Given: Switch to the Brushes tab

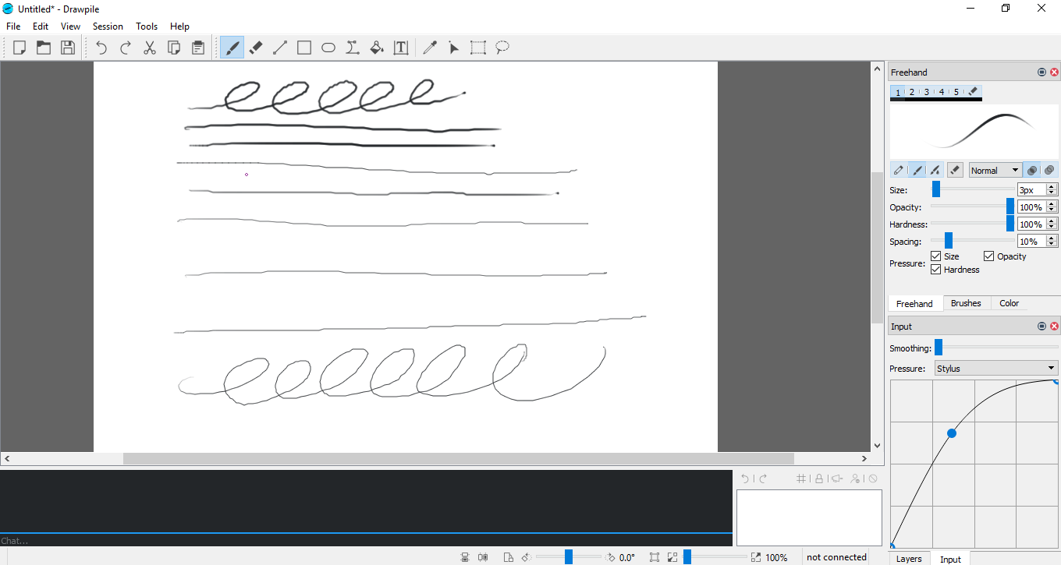Looking at the screenshot, I should pos(966,303).
